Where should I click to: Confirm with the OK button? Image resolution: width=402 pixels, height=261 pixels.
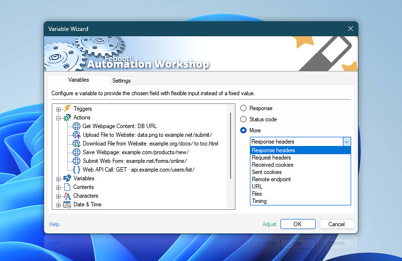click(298, 224)
